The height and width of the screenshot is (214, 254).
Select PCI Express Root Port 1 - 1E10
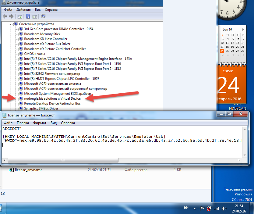[x=72, y=64]
